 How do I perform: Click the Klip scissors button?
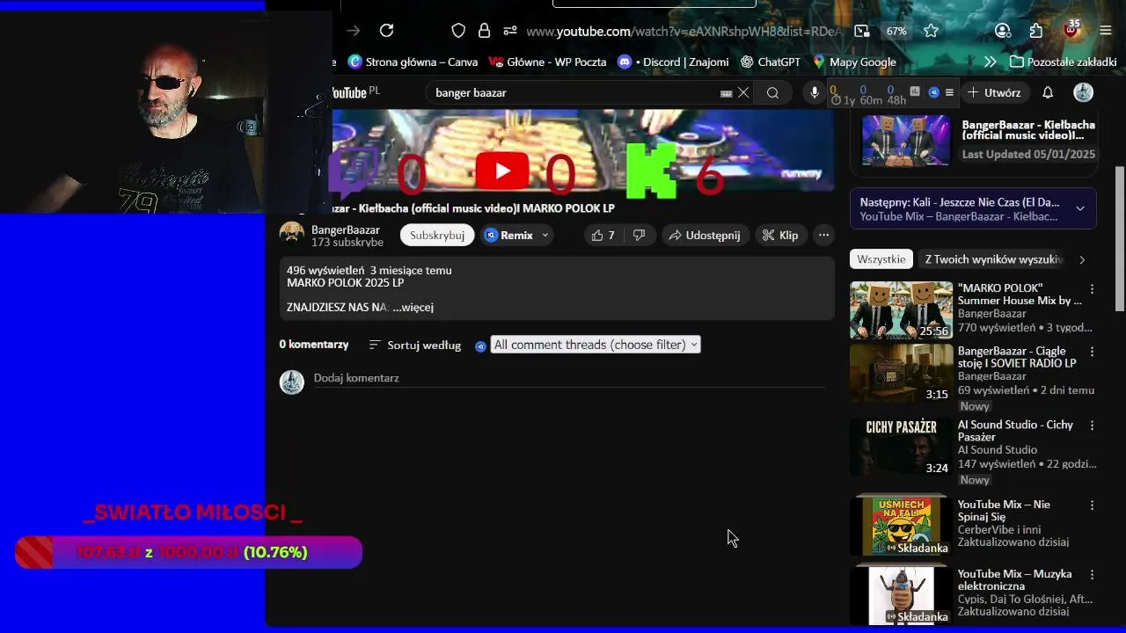780,235
